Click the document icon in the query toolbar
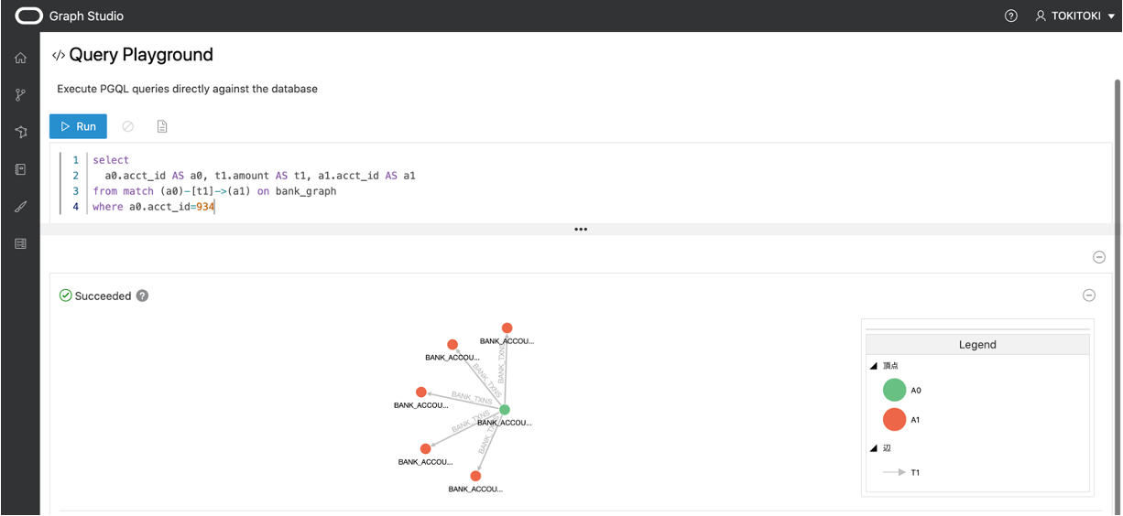 click(x=162, y=126)
